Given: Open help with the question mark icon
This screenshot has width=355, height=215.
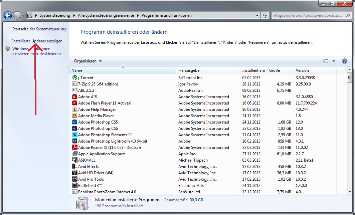Looking at the screenshot, I should tap(344, 61).
